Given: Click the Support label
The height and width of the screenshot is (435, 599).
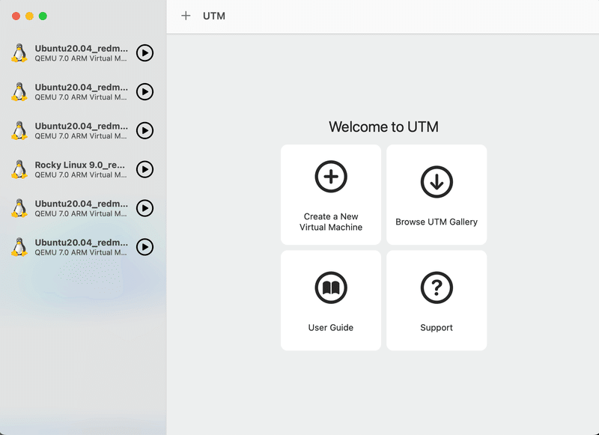Looking at the screenshot, I should 437,328.
